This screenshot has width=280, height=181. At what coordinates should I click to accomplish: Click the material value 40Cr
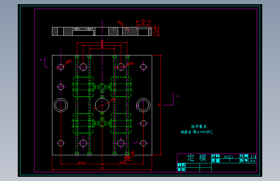[228, 157]
